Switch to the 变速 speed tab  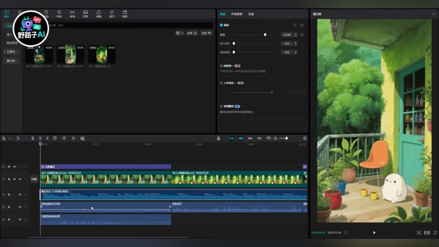click(x=251, y=14)
